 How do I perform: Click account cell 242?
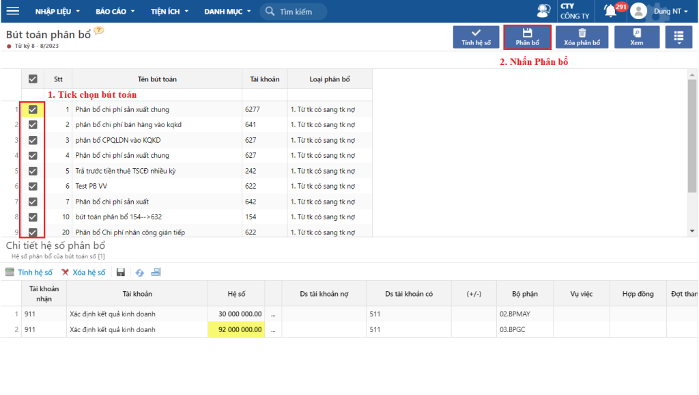(x=265, y=171)
